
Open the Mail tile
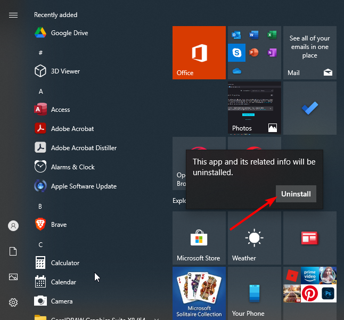tap(310, 53)
